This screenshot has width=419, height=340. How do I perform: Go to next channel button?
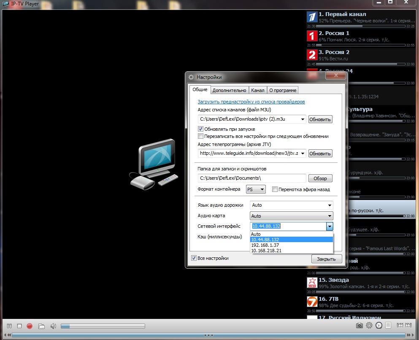tap(408, 325)
